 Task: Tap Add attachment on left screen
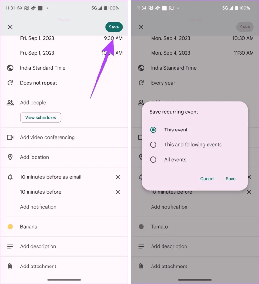(38, 267)
